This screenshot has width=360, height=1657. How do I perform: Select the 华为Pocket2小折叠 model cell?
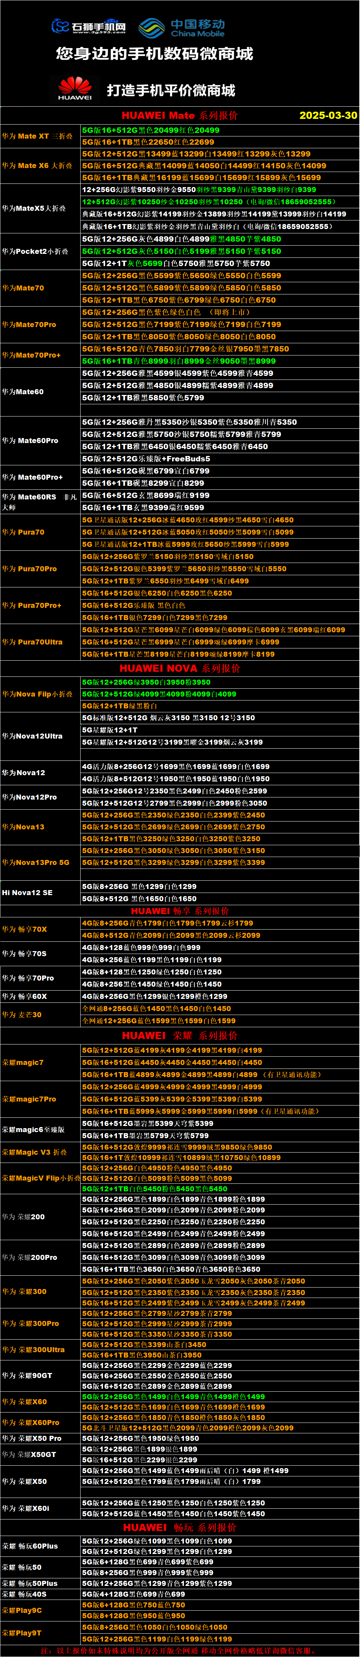click(40, 251)
